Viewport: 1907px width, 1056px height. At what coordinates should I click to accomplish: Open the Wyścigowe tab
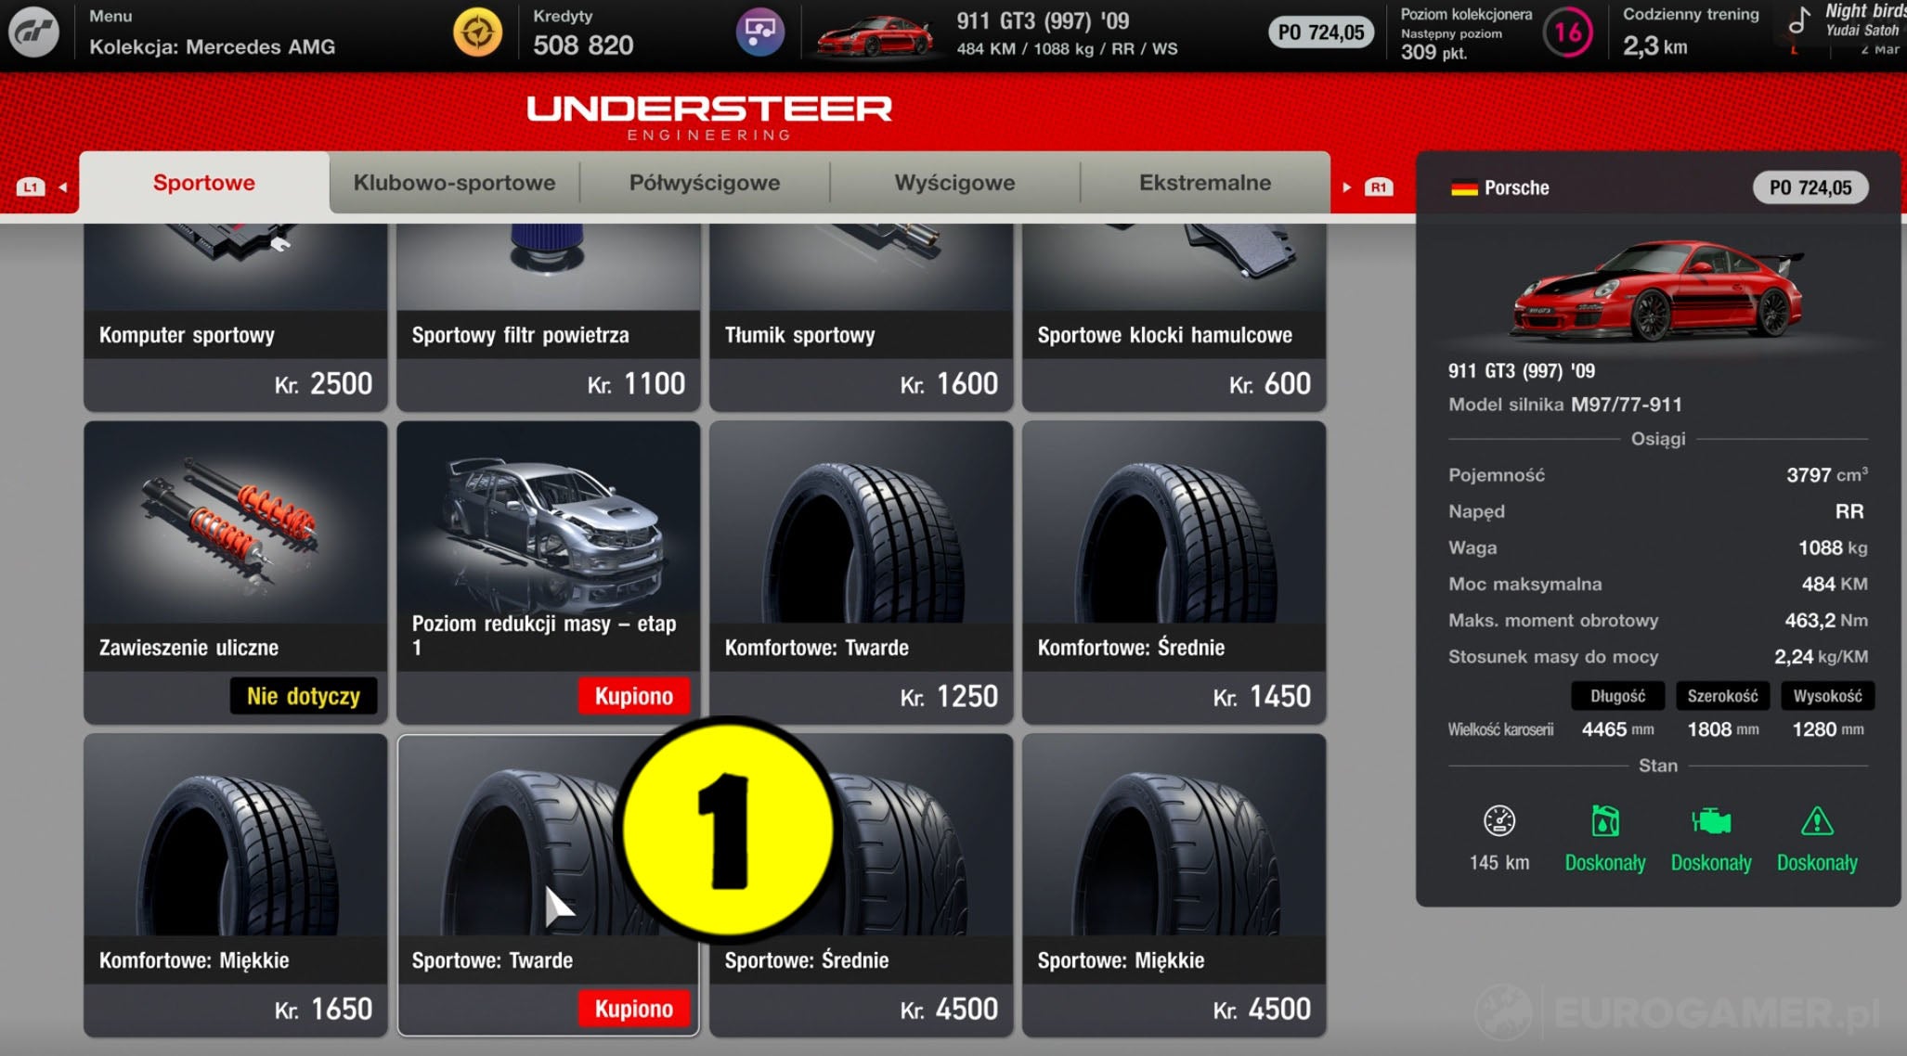click(x=954, y=183)
